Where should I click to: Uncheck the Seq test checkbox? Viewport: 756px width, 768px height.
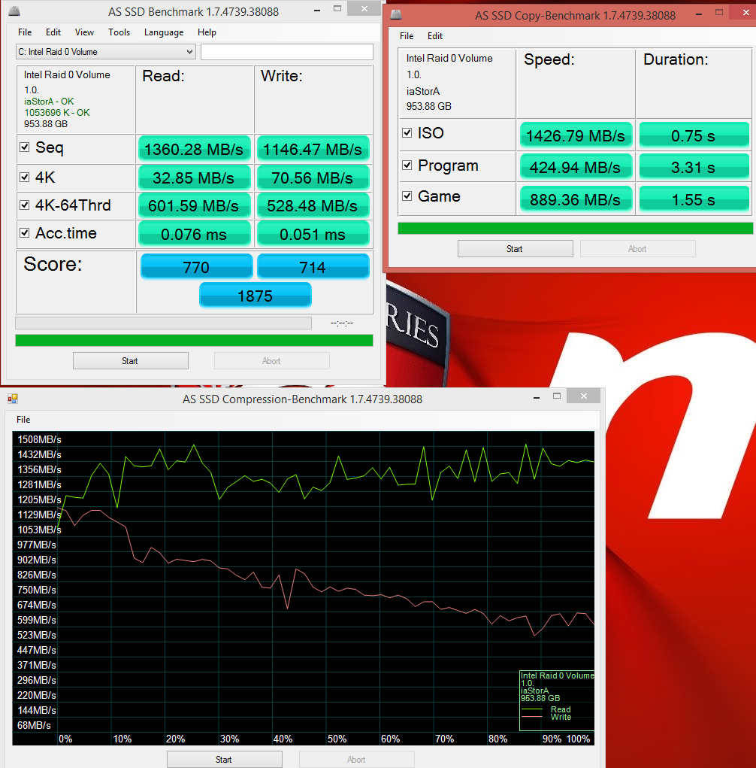(x=25, y=147)
